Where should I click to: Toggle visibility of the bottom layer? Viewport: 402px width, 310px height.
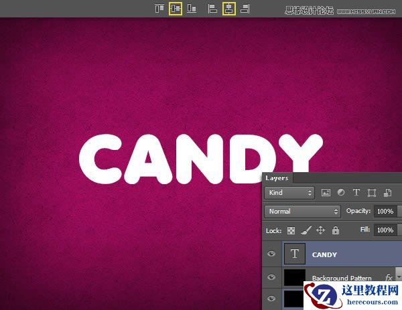pyautogui.click(x=271, y=299)
